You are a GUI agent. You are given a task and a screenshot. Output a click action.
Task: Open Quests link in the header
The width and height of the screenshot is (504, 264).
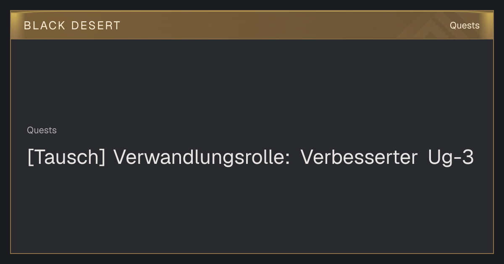(x=465, y=26)
